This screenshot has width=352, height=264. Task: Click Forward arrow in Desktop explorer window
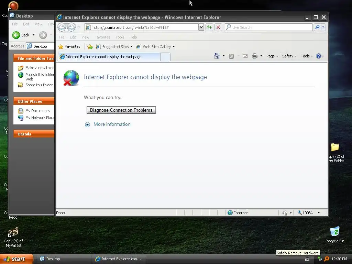tap(43, 35)
